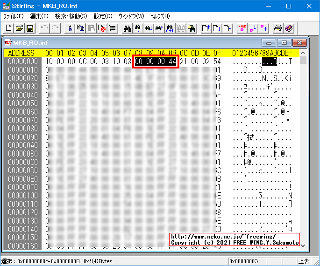320x266 pixels.
Task: Toggle overwrite mode indicator 上書 in status bar
Action: [x=303, y=261]
